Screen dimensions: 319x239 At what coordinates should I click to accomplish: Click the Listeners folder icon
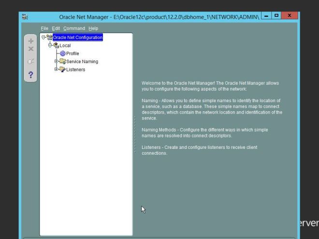63,69
